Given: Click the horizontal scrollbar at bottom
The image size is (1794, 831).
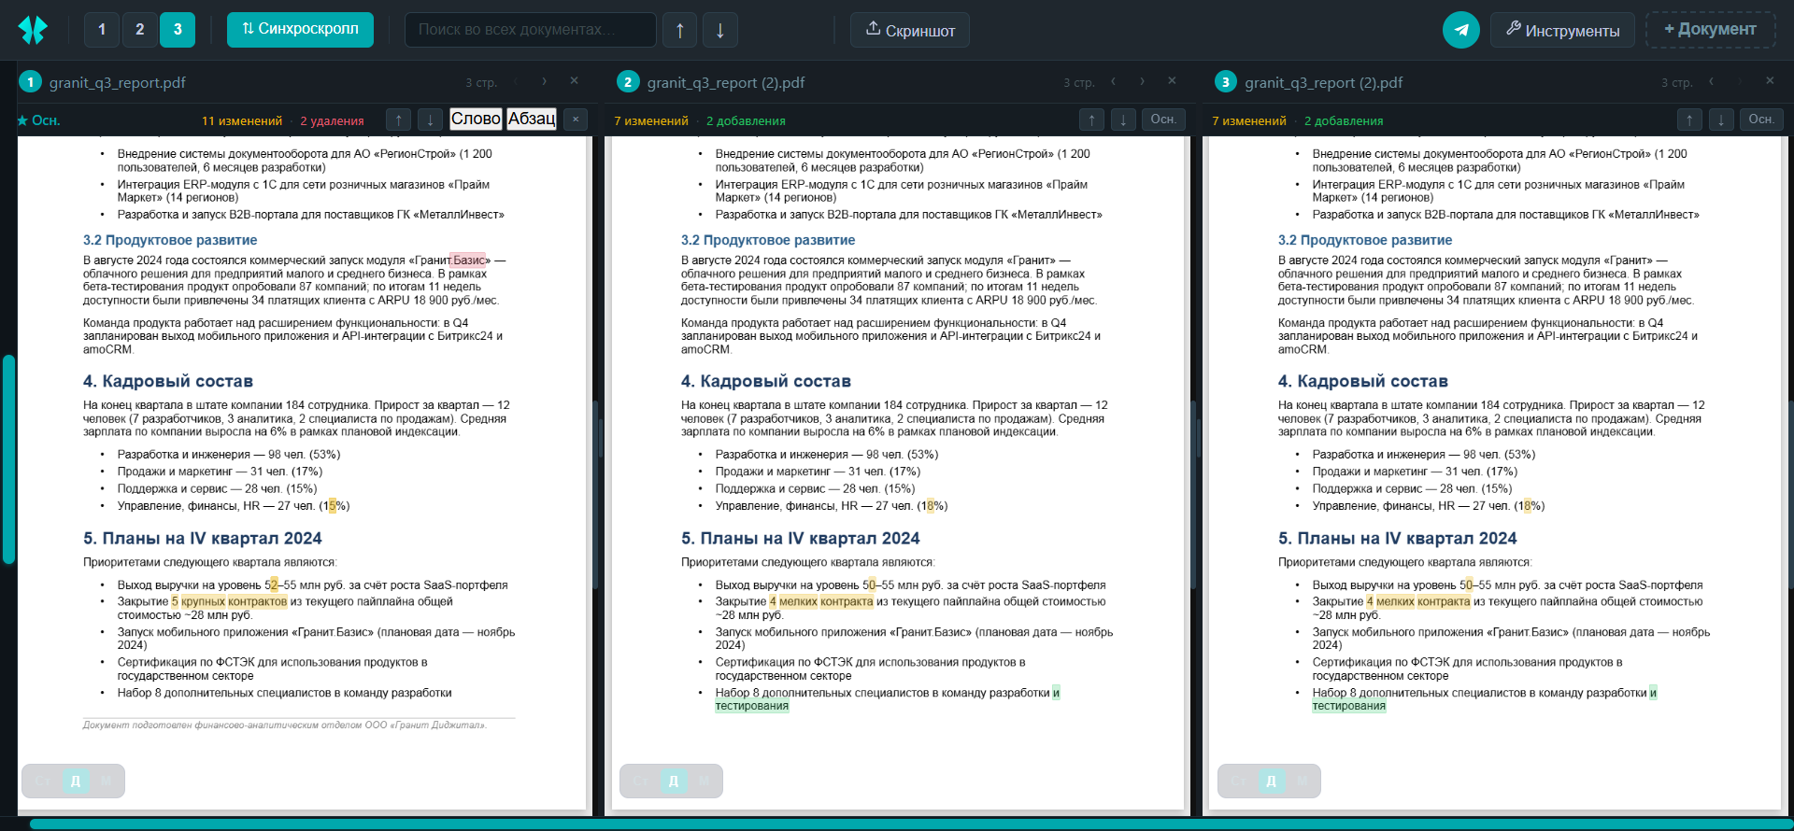Looking at the screenshot, I should coord(911,824).
